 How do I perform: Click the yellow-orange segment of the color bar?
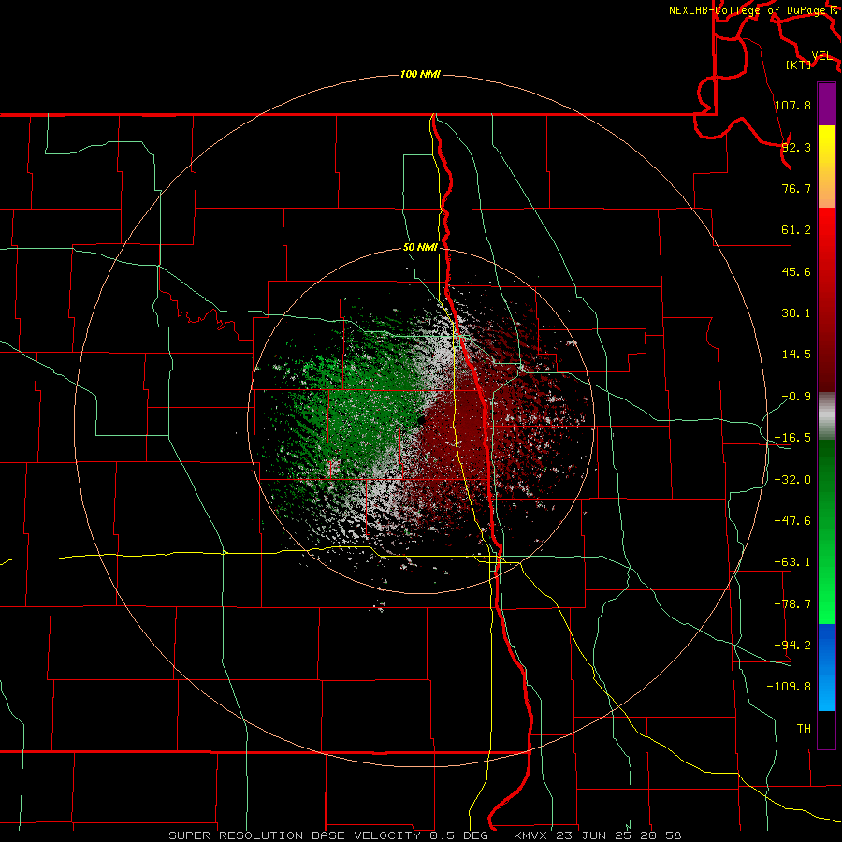point(826,167)
